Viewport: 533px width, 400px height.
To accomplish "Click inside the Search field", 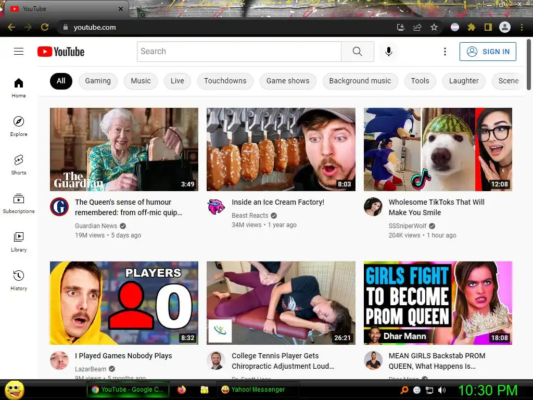I will (239, 52).
